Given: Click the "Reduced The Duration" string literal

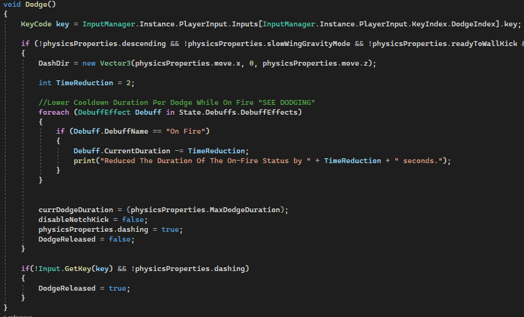Looking at the screenshot, I should (205, 161).
